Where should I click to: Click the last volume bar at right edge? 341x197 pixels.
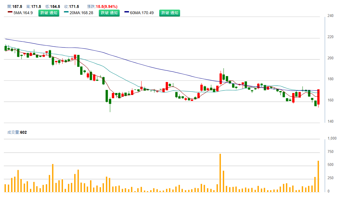click(318, 176)
